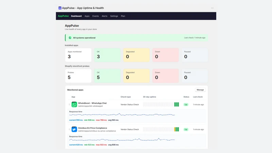Click Vendor Status Check in WhatsBoost row
The height and width of the screenshot is (153, 272).
pyautogui.click(x=130, y=105)
